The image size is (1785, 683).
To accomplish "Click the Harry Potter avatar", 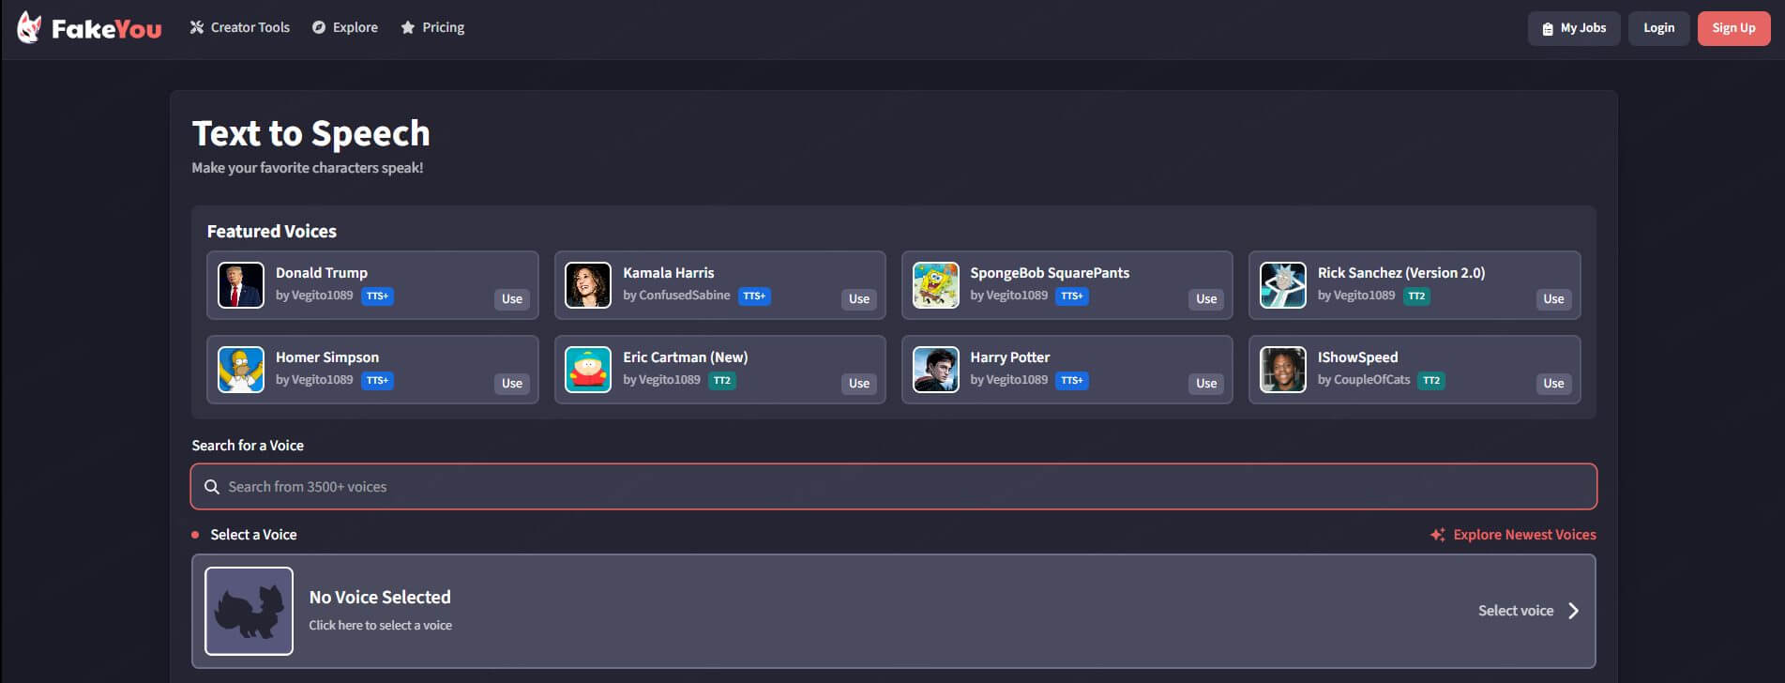I will [936, 370].
